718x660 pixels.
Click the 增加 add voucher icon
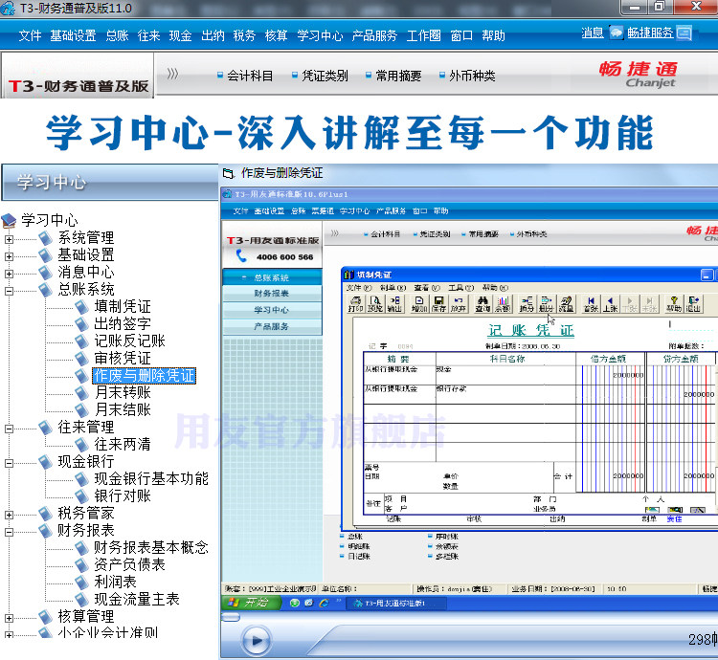419,304
